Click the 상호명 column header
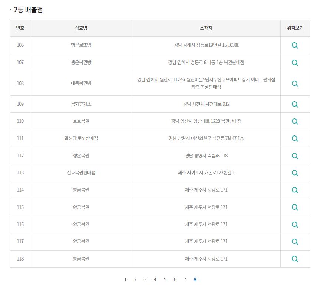327x288 pixels. pyautogui.click(x=81, y=28)
